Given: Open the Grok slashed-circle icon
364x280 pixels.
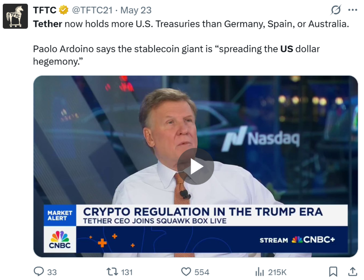Looking at the screenshot, I should tap(336, 10).
